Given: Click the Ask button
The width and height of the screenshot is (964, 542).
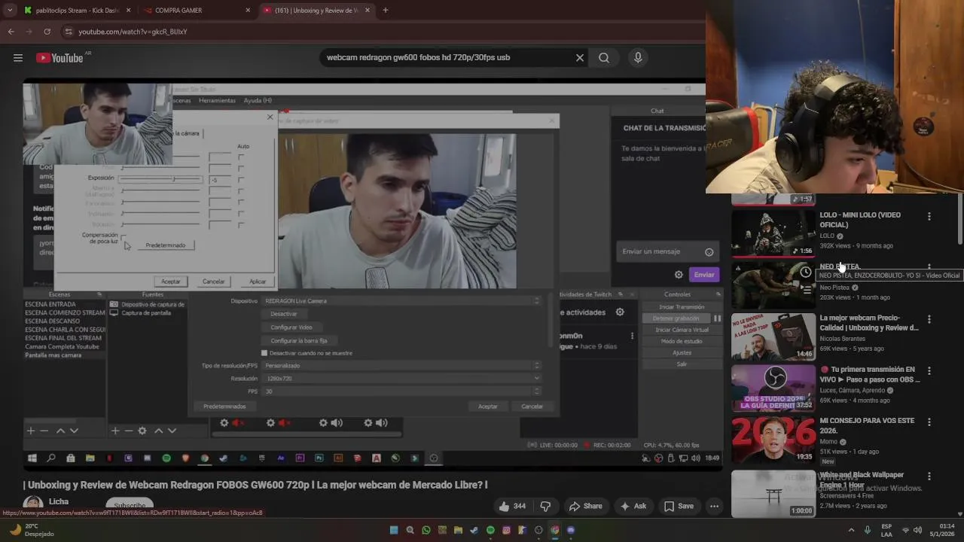Looking at the screenshot, I should pyautogui.click(x=633, y=506).
